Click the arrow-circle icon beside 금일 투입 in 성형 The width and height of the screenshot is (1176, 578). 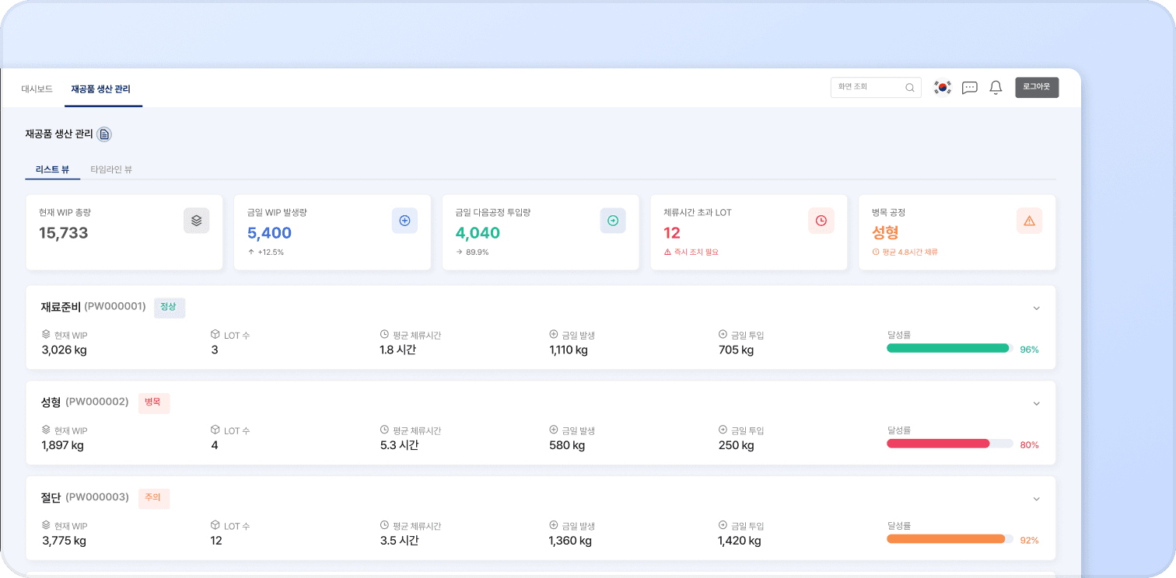[723, 430]
